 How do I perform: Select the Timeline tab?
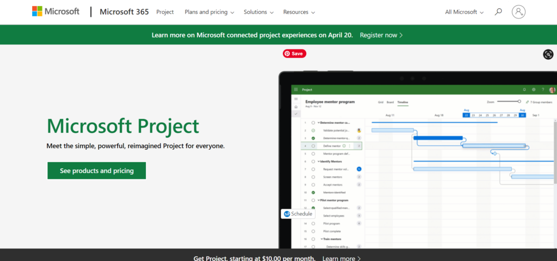click(403, 102)
